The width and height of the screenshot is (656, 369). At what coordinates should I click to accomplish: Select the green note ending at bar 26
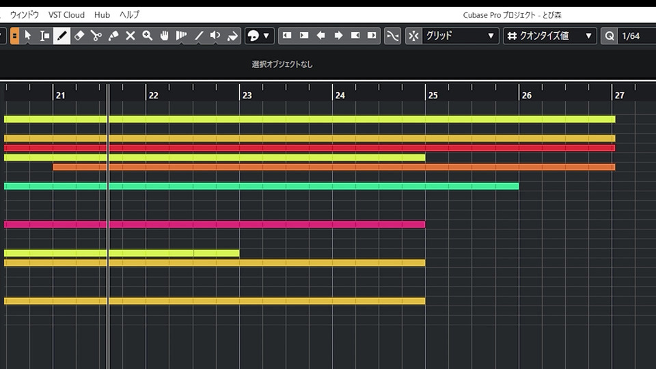click(262, 186)
